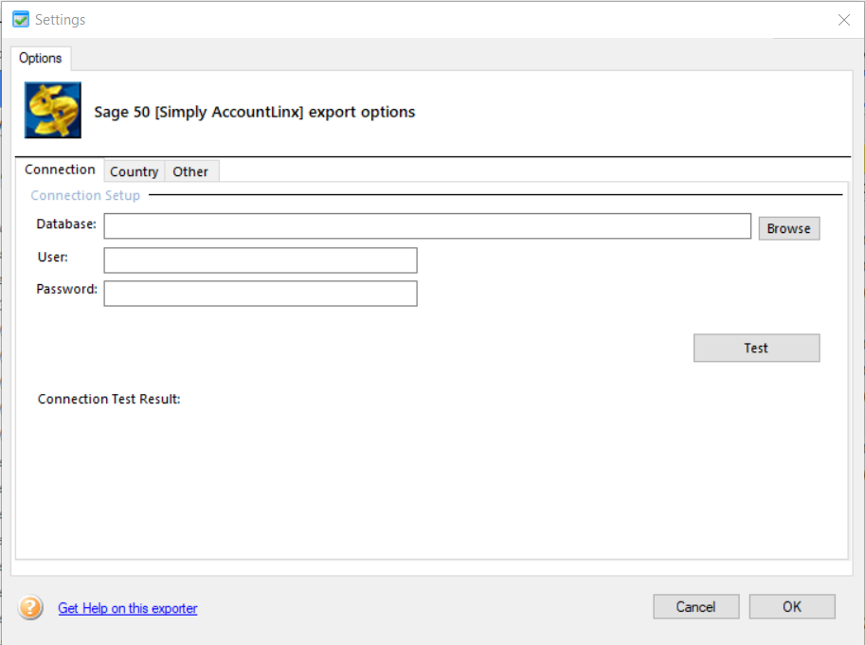Select the Options tab
The height and width of the screenshot is (645, 865).
[41, 58]
